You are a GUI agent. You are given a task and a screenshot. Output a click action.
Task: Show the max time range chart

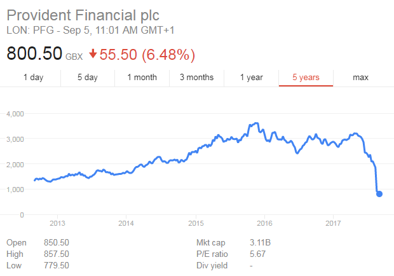click(x=360, y=78)
